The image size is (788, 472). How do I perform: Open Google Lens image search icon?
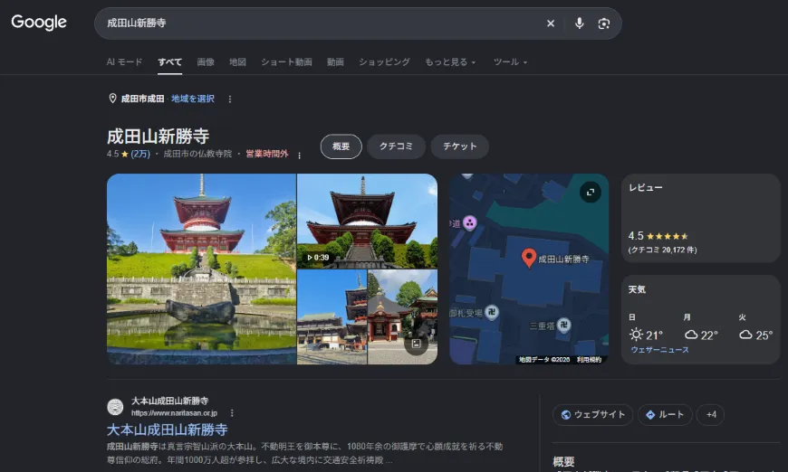(x=603, y=24)
